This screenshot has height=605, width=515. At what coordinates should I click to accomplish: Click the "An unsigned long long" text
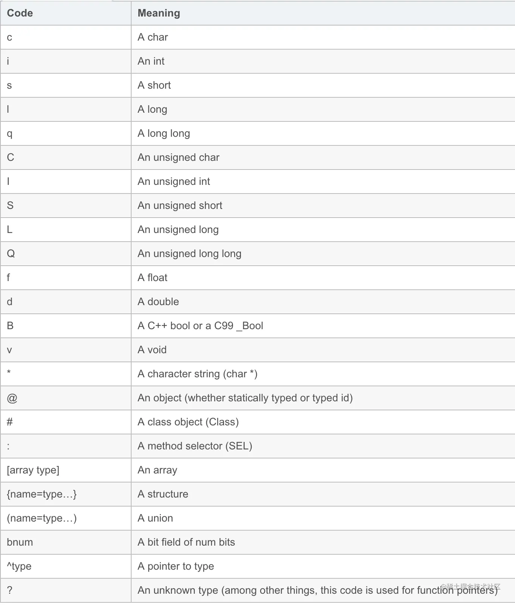[x=189, y=254]
